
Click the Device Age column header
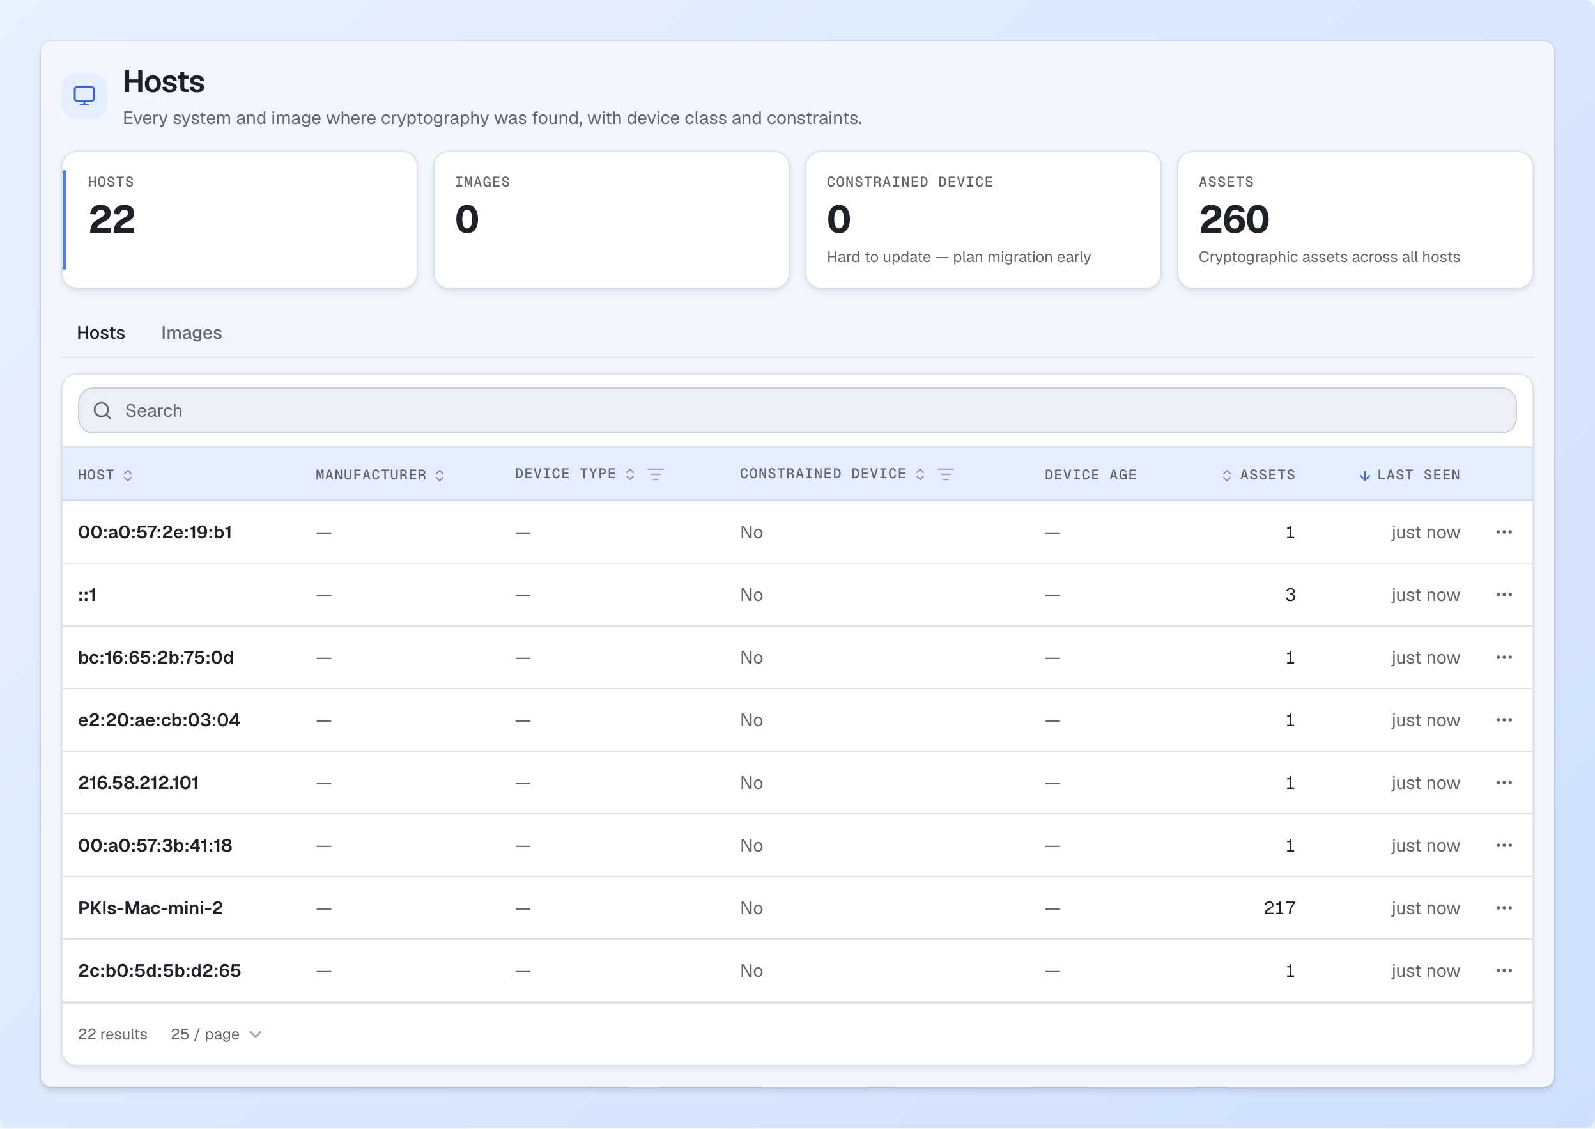pos(1091,475)
